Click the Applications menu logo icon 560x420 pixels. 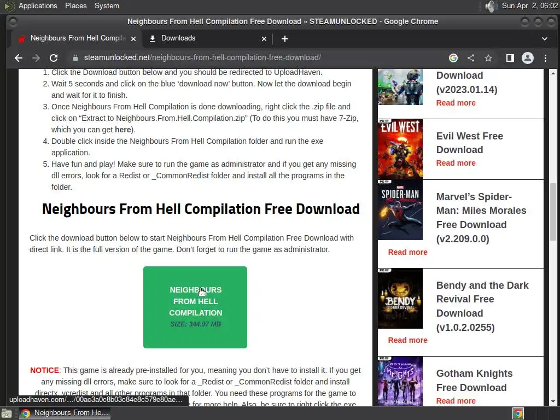click(x=9, y=6)
